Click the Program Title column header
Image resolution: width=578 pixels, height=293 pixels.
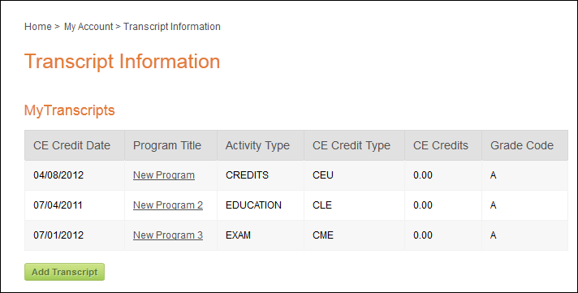(x=170, y=145)
